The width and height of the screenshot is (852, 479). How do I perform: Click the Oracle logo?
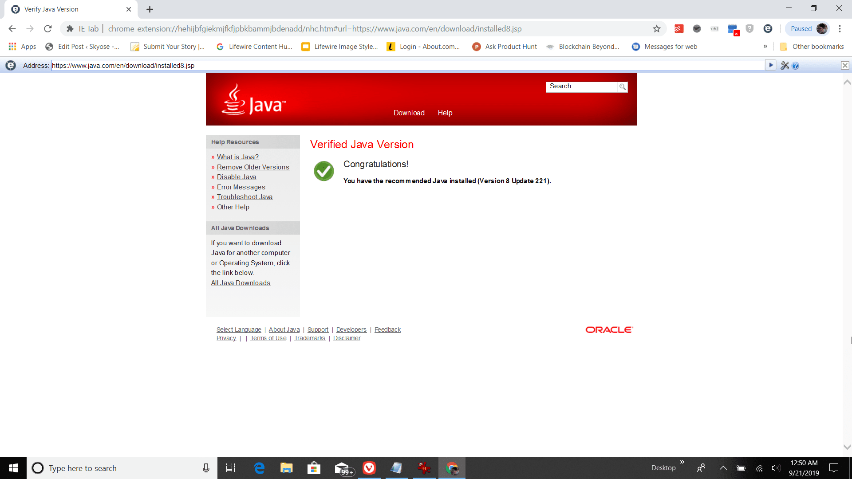click(x=609, y=330)
